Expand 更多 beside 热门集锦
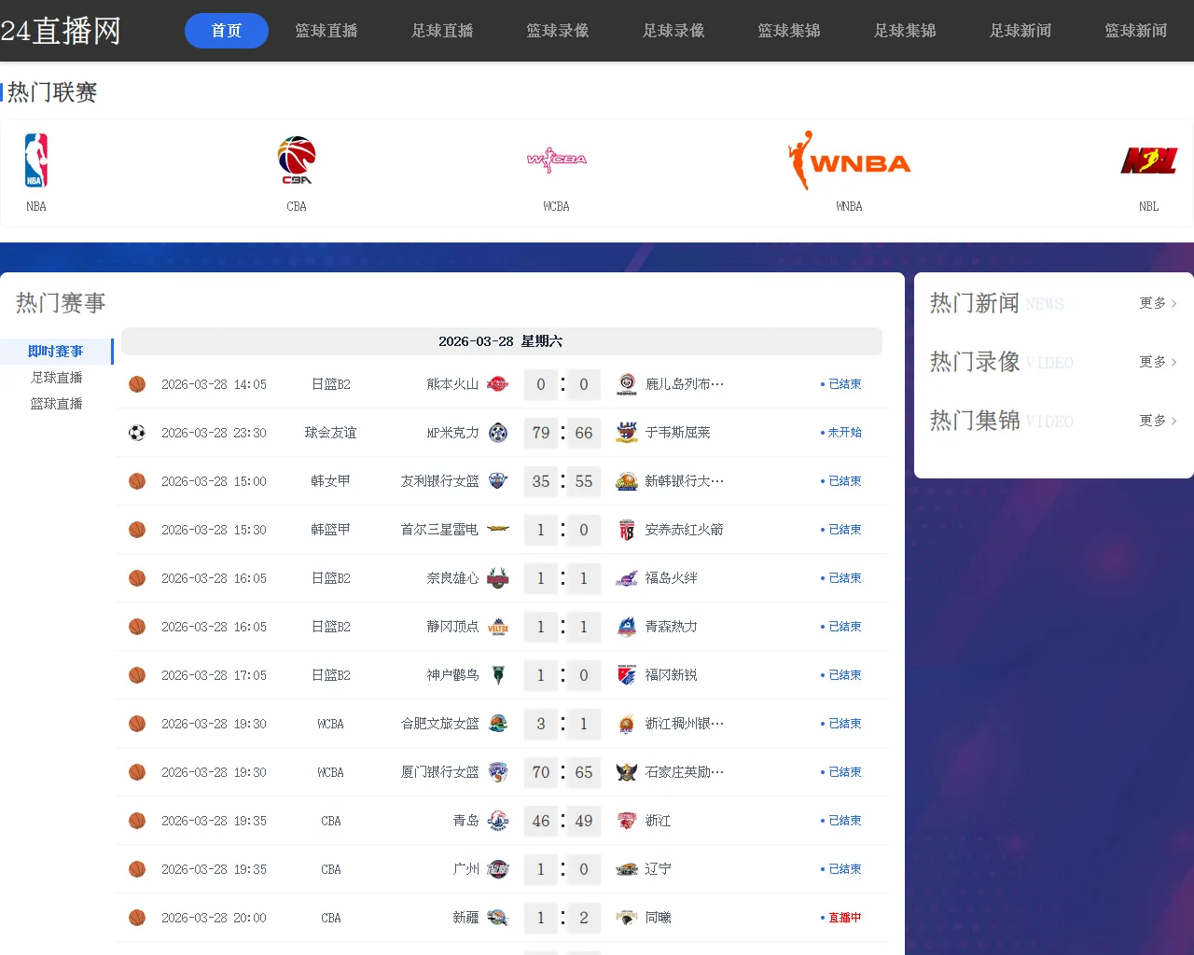Screen dimensions: 1194x955 coord(1158,421)
